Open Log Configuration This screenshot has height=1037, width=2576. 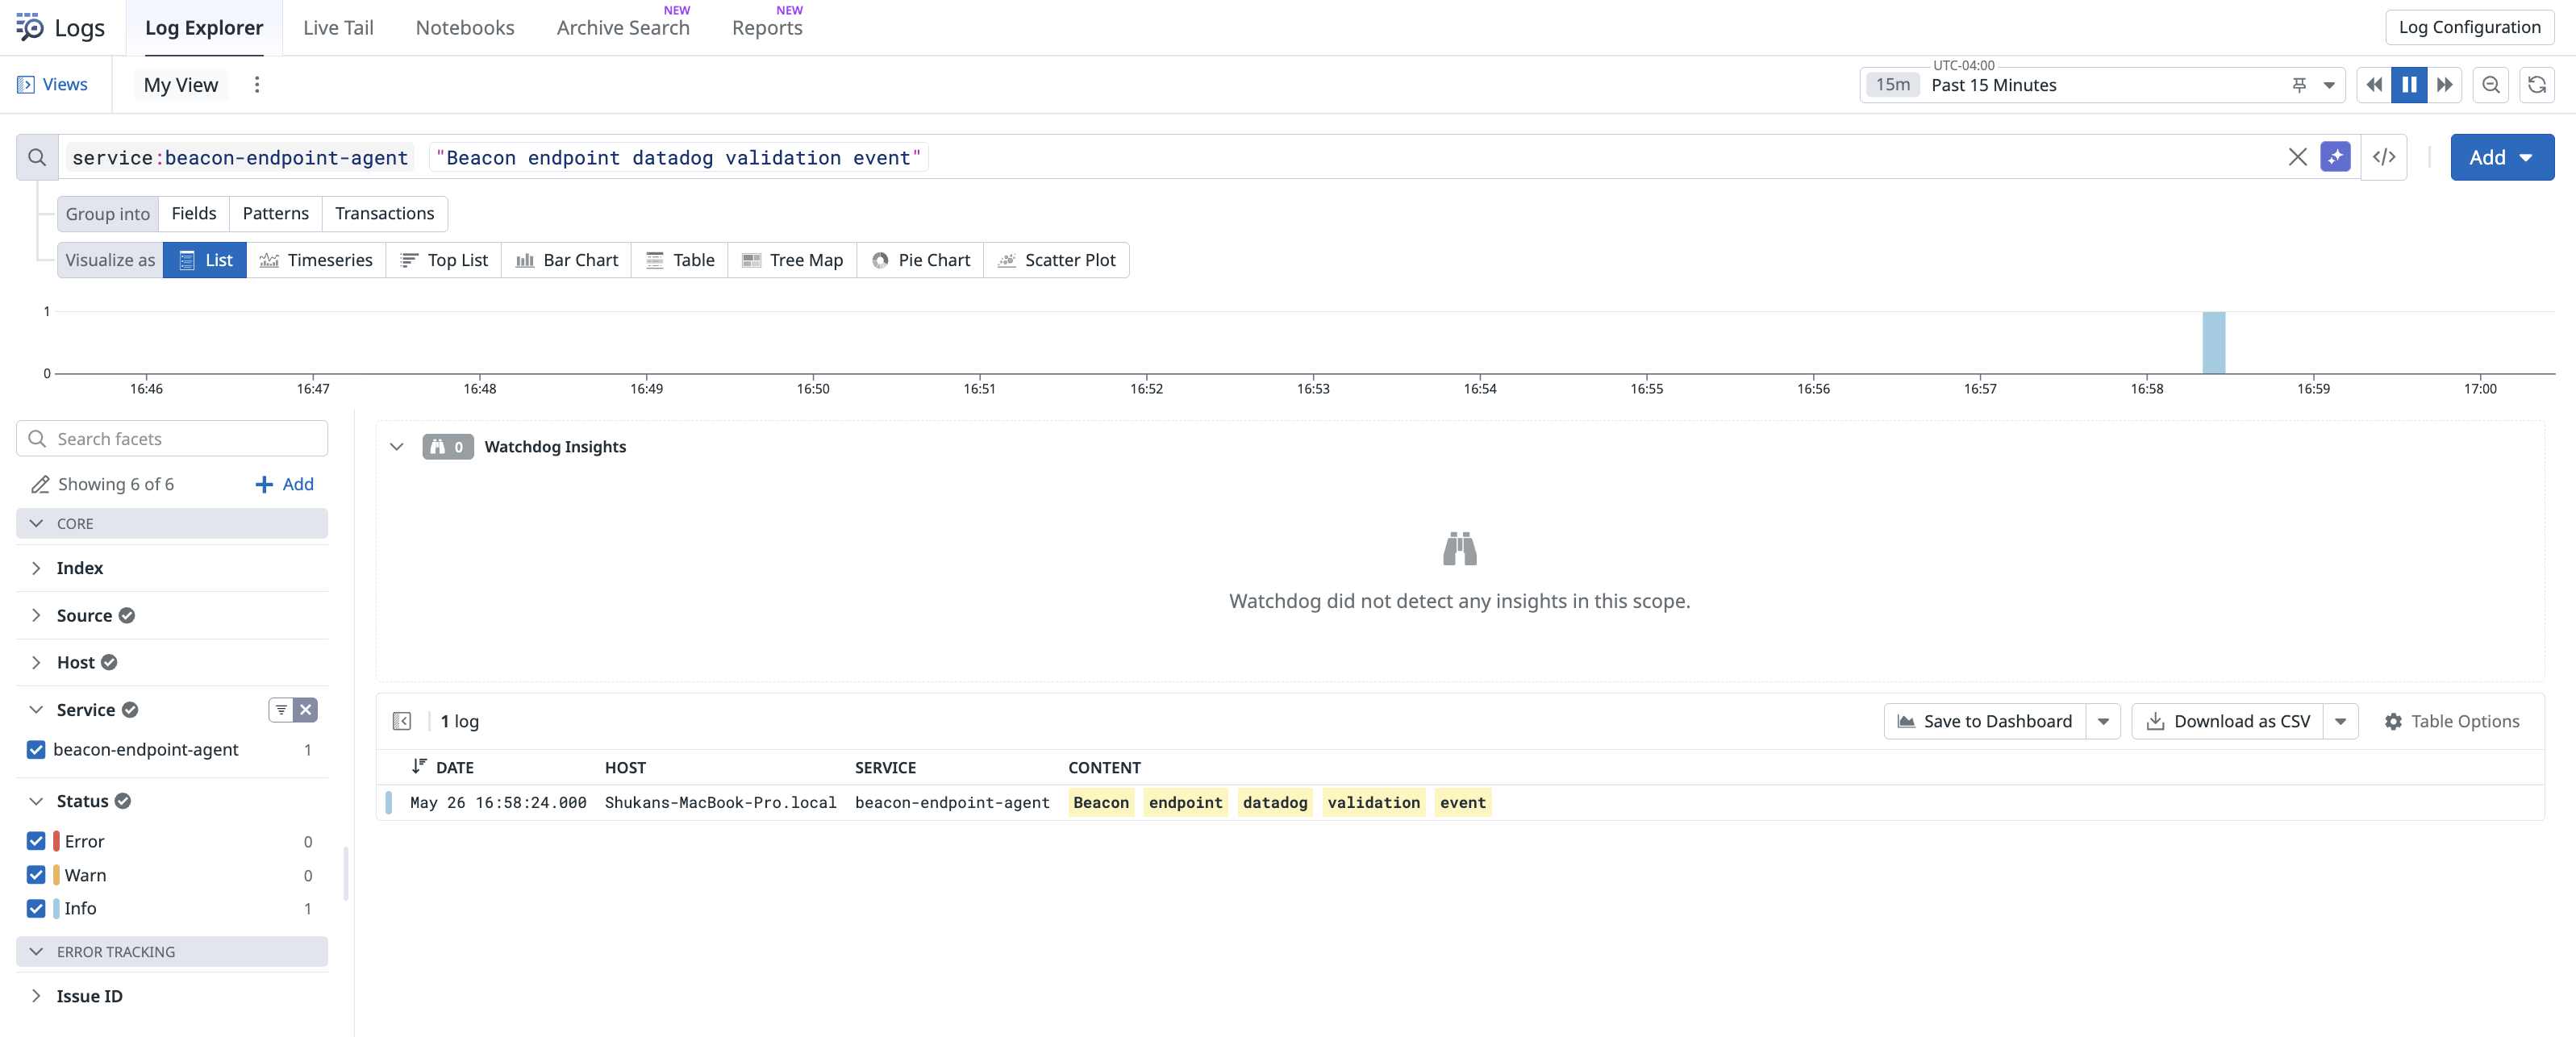pos(2469,27)
